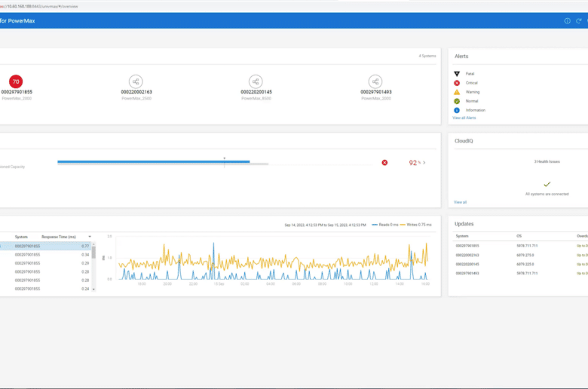Click the red 70 health score badge
Viewport: 588px width, 389px height.
coord(16,81)
